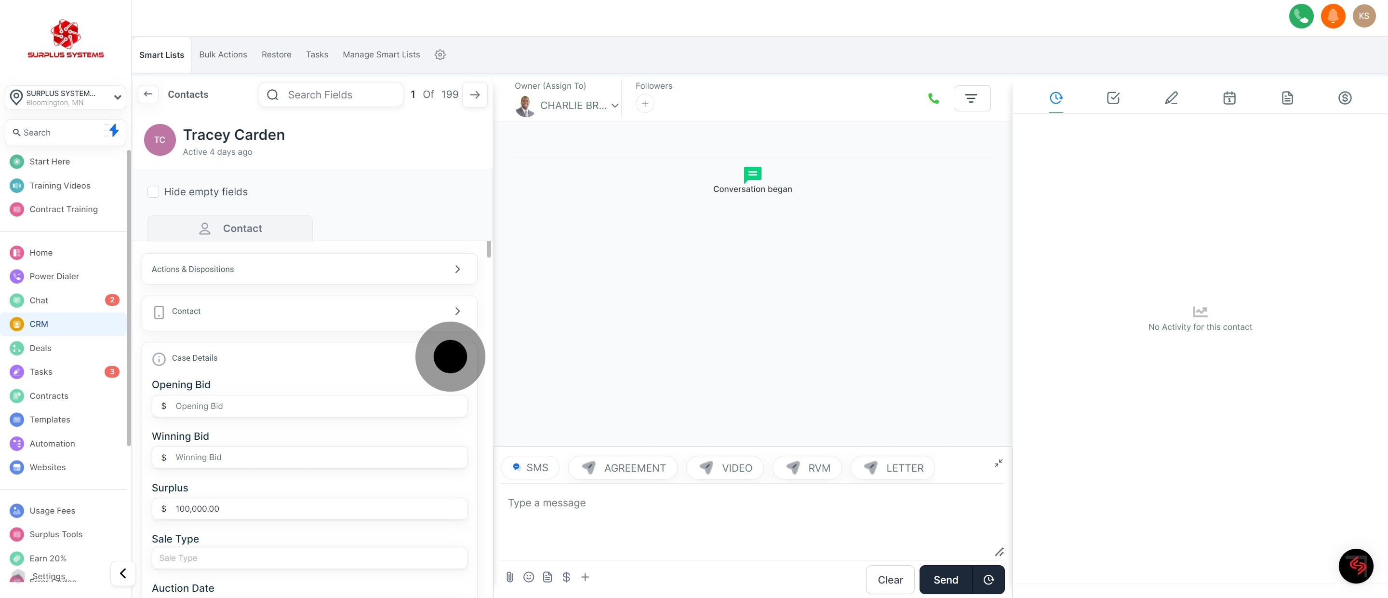Click the green phone call icon
This screenshot has width=1388, height=598.
[x=1301, y=16]
